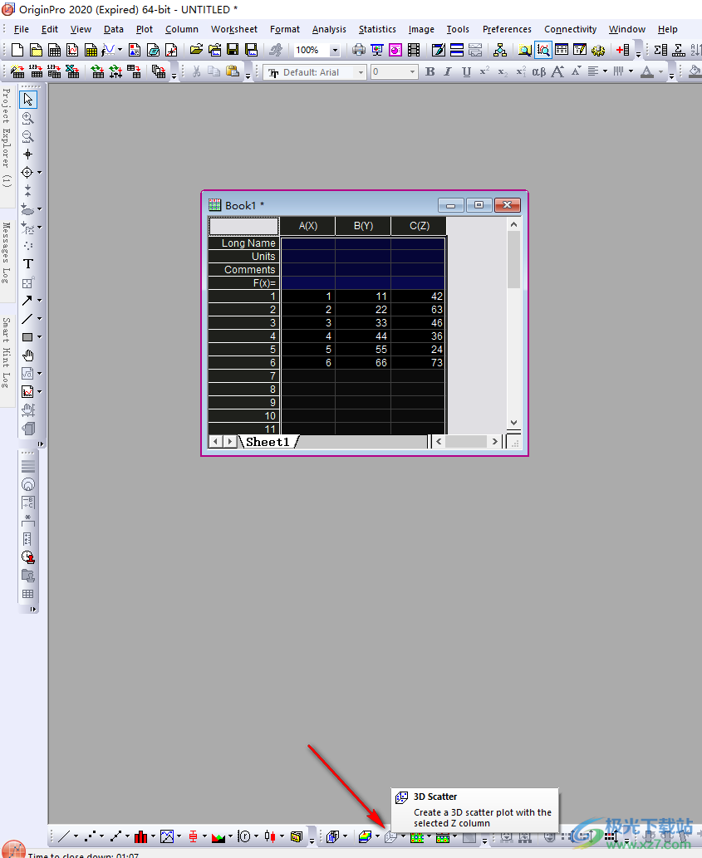Screen dimensions: 702x858
Task: Add new columns to worksheet
Action: (x=623, y=51)
